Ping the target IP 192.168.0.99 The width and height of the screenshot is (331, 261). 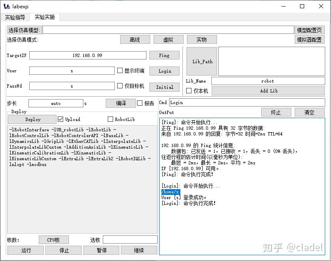click(x=164, y=55)
